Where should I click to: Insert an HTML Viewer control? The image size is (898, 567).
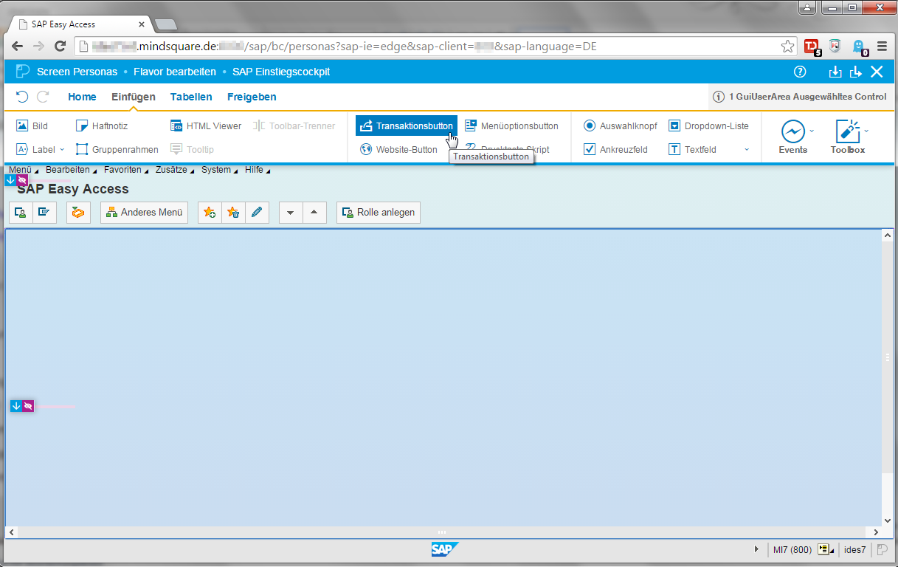206,126
